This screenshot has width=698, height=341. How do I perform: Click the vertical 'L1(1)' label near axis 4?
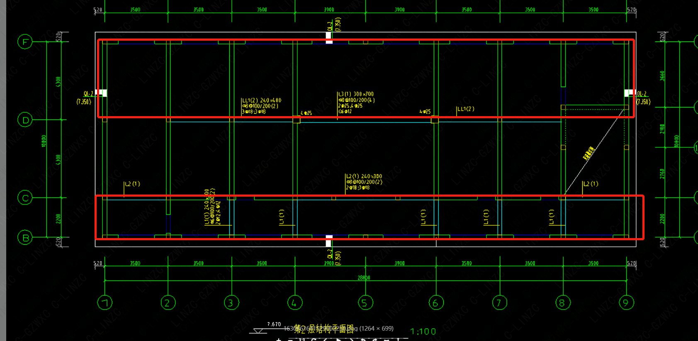(x=282, y=217)
